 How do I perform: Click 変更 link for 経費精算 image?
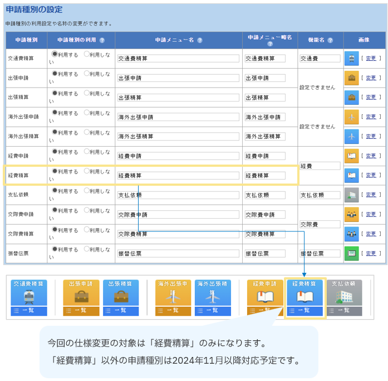371,175
